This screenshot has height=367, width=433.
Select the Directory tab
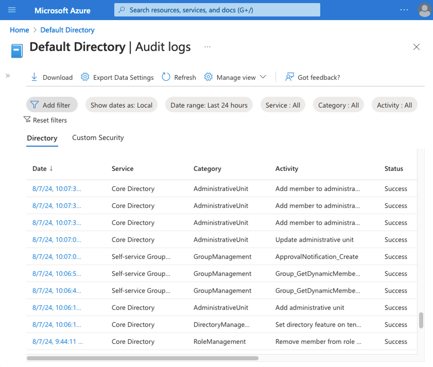(42, 138)
